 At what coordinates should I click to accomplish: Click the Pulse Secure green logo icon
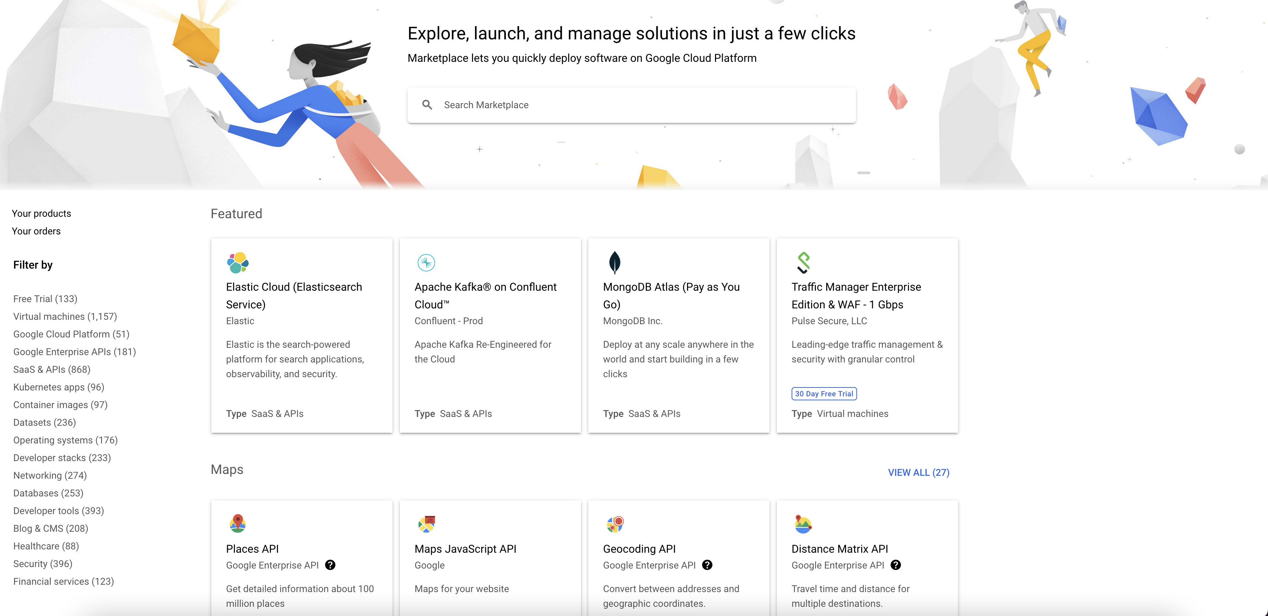coord(803,262)
